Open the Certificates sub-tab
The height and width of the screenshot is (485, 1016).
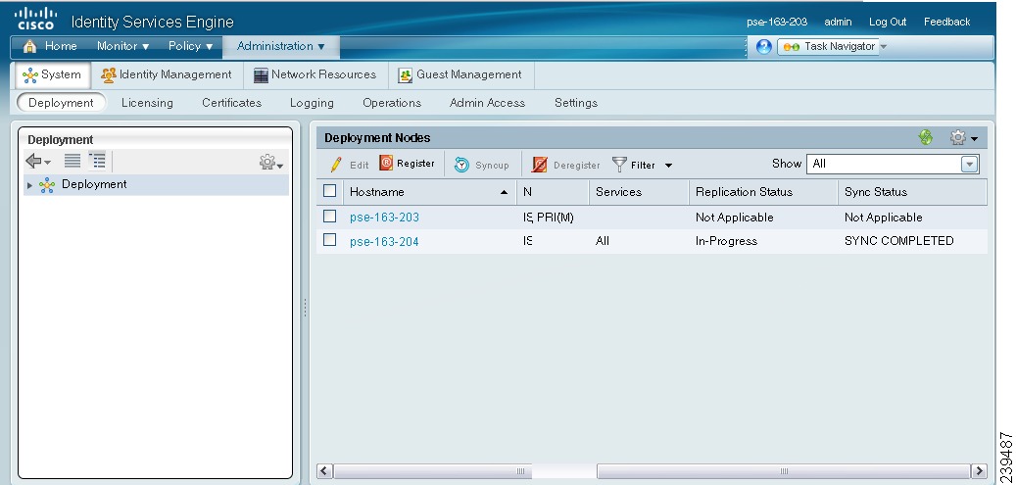[x=231, y=103]
